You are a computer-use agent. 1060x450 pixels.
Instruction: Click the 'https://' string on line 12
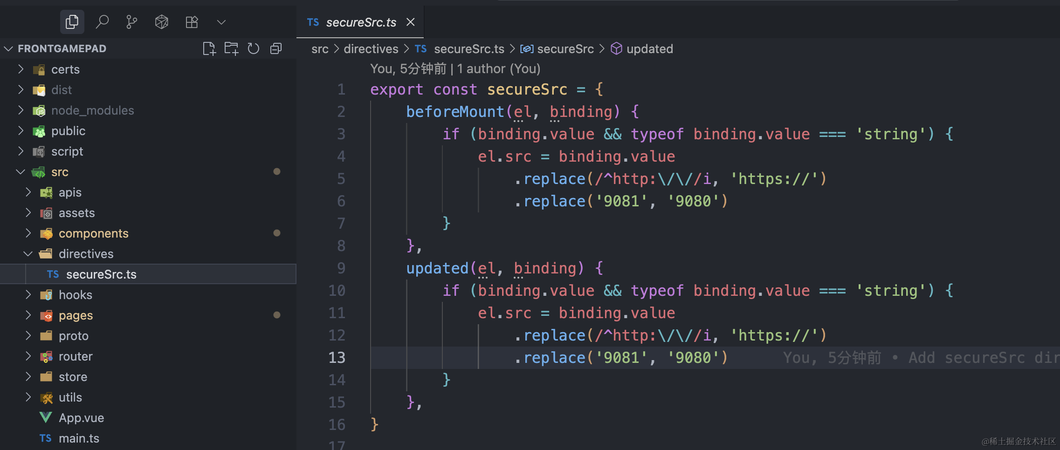[x=774, y=335]
